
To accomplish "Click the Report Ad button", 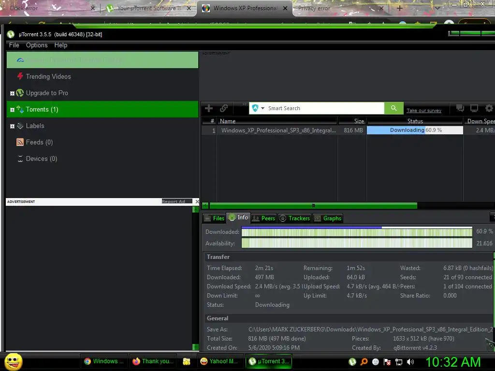I will (x=177, y=201).
